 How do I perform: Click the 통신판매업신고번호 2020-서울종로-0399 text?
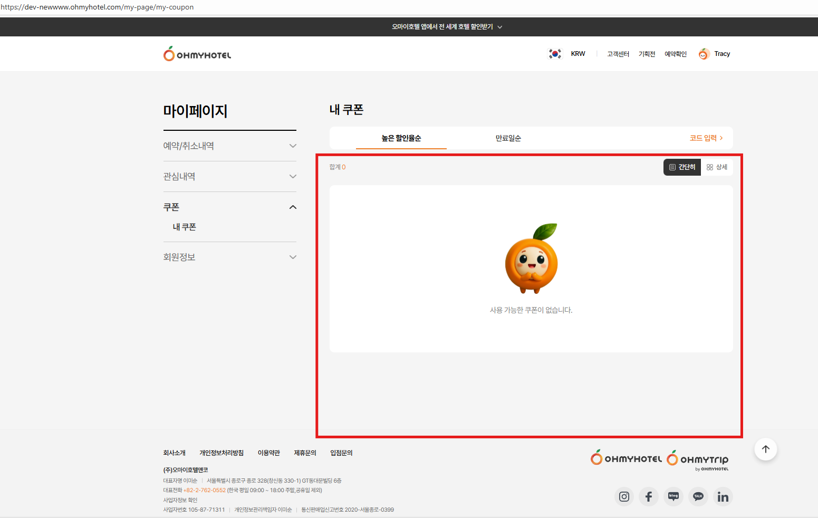[x=348, y=510]
